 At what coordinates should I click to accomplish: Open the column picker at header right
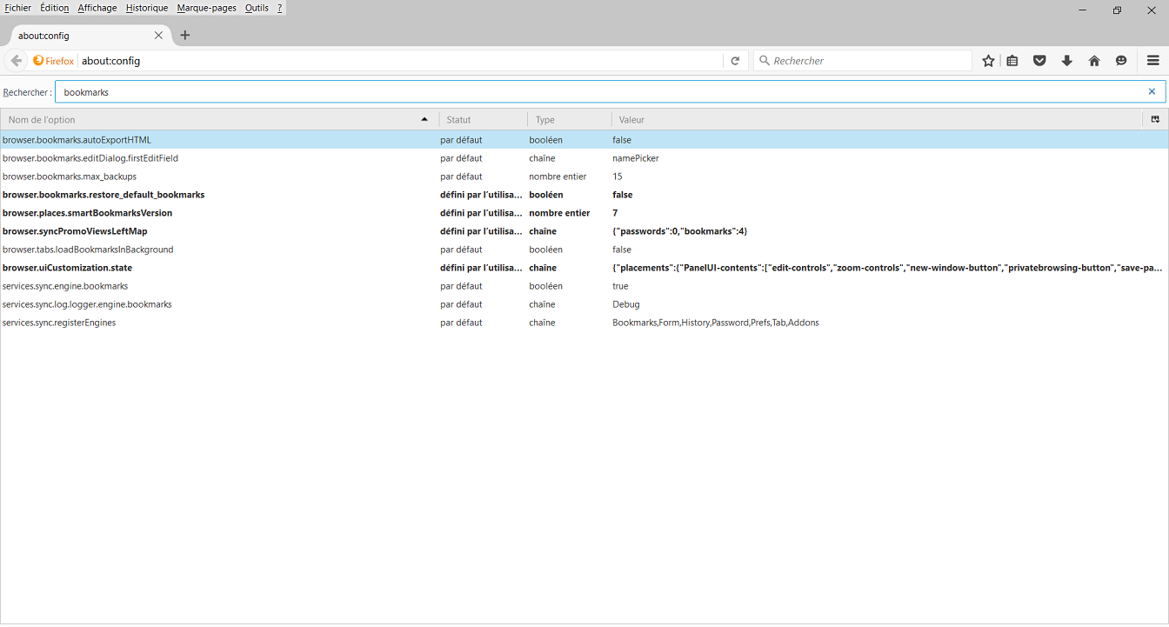point(1155,119)
